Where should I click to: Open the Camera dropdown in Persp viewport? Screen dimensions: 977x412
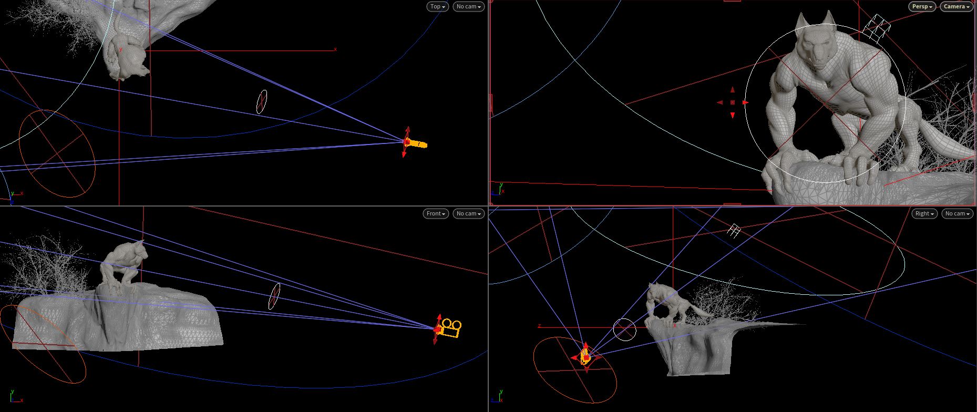[x=956, y=7]
